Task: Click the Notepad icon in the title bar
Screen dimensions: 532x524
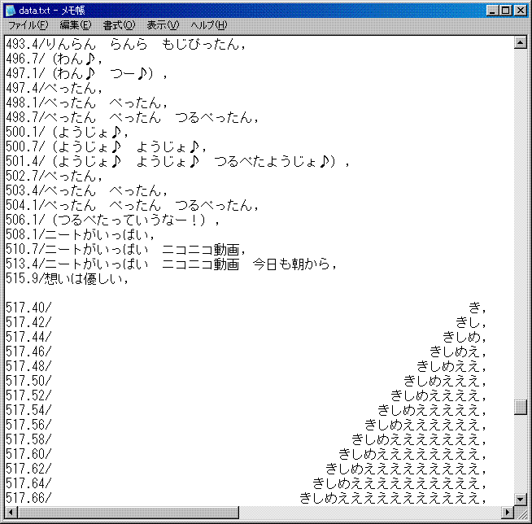Action: tap(11, 11)
